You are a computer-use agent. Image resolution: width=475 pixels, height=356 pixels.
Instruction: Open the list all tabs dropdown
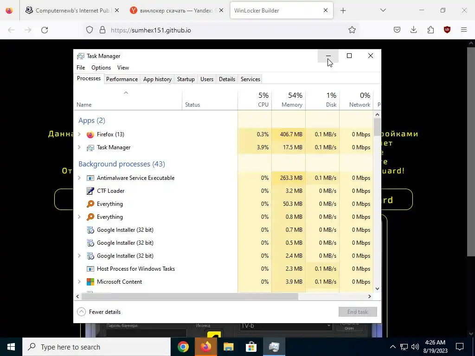click(x=383, y=10)
